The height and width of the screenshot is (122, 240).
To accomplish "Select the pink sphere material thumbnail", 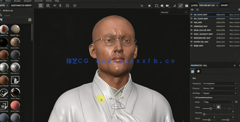I will [x=15, y=105].
